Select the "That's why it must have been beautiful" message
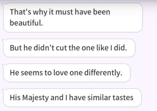157x111 pixels. pos(73,18)
